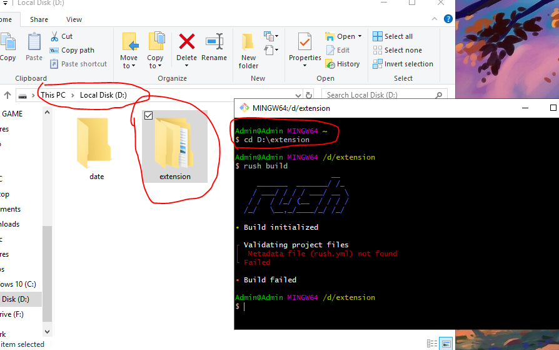Click Select none in ribbon
This screenshot has height=350, width=559.
(398, 50)
